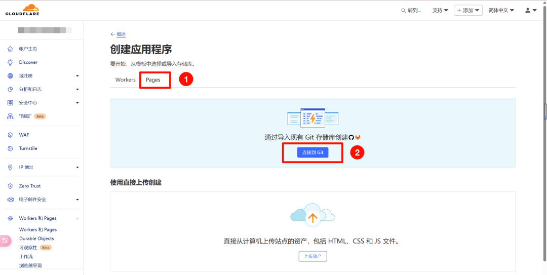
Task: Switch to the Workers tab
Action: point(125,80)
